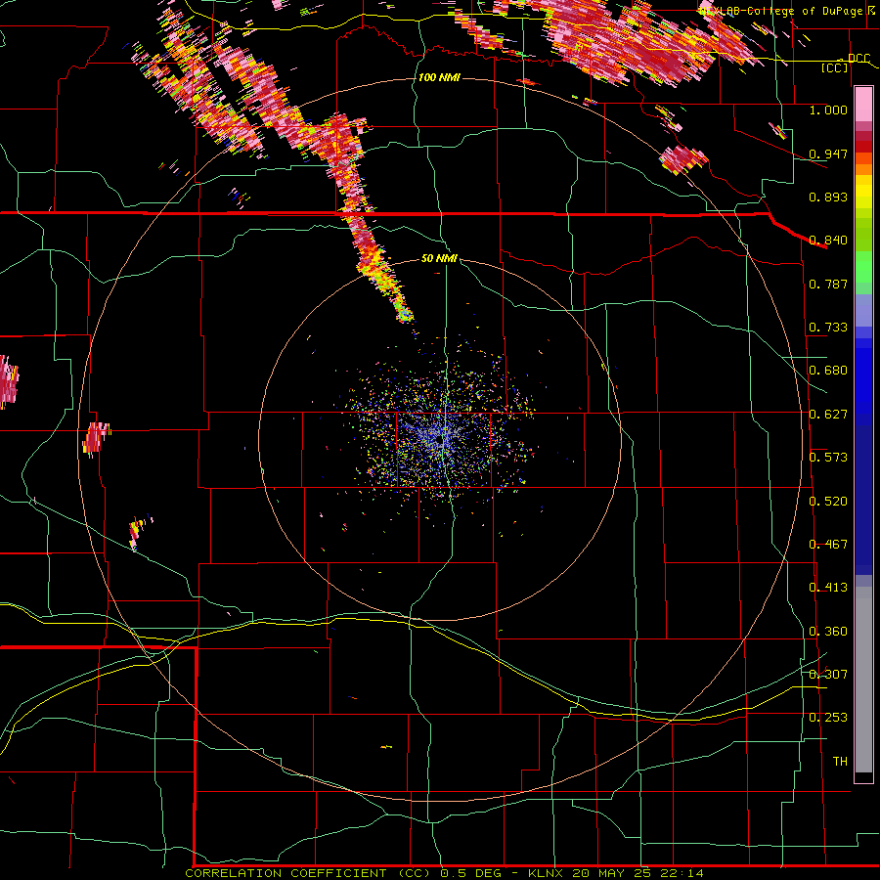Select the 0.893 scale label
The width and height of the screenshot is (880, 880).
(x=828, y=197)
